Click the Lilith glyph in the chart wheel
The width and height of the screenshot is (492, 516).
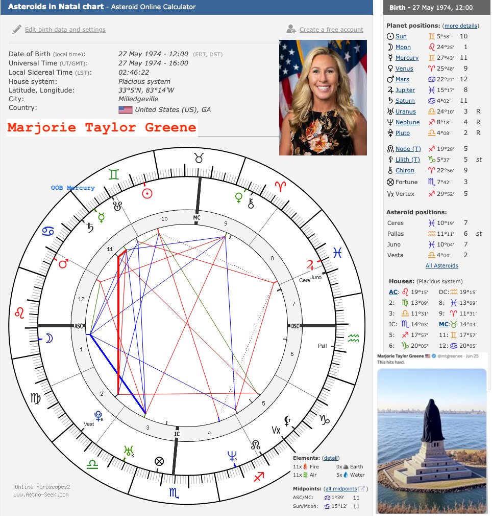(x=287, y=420)
